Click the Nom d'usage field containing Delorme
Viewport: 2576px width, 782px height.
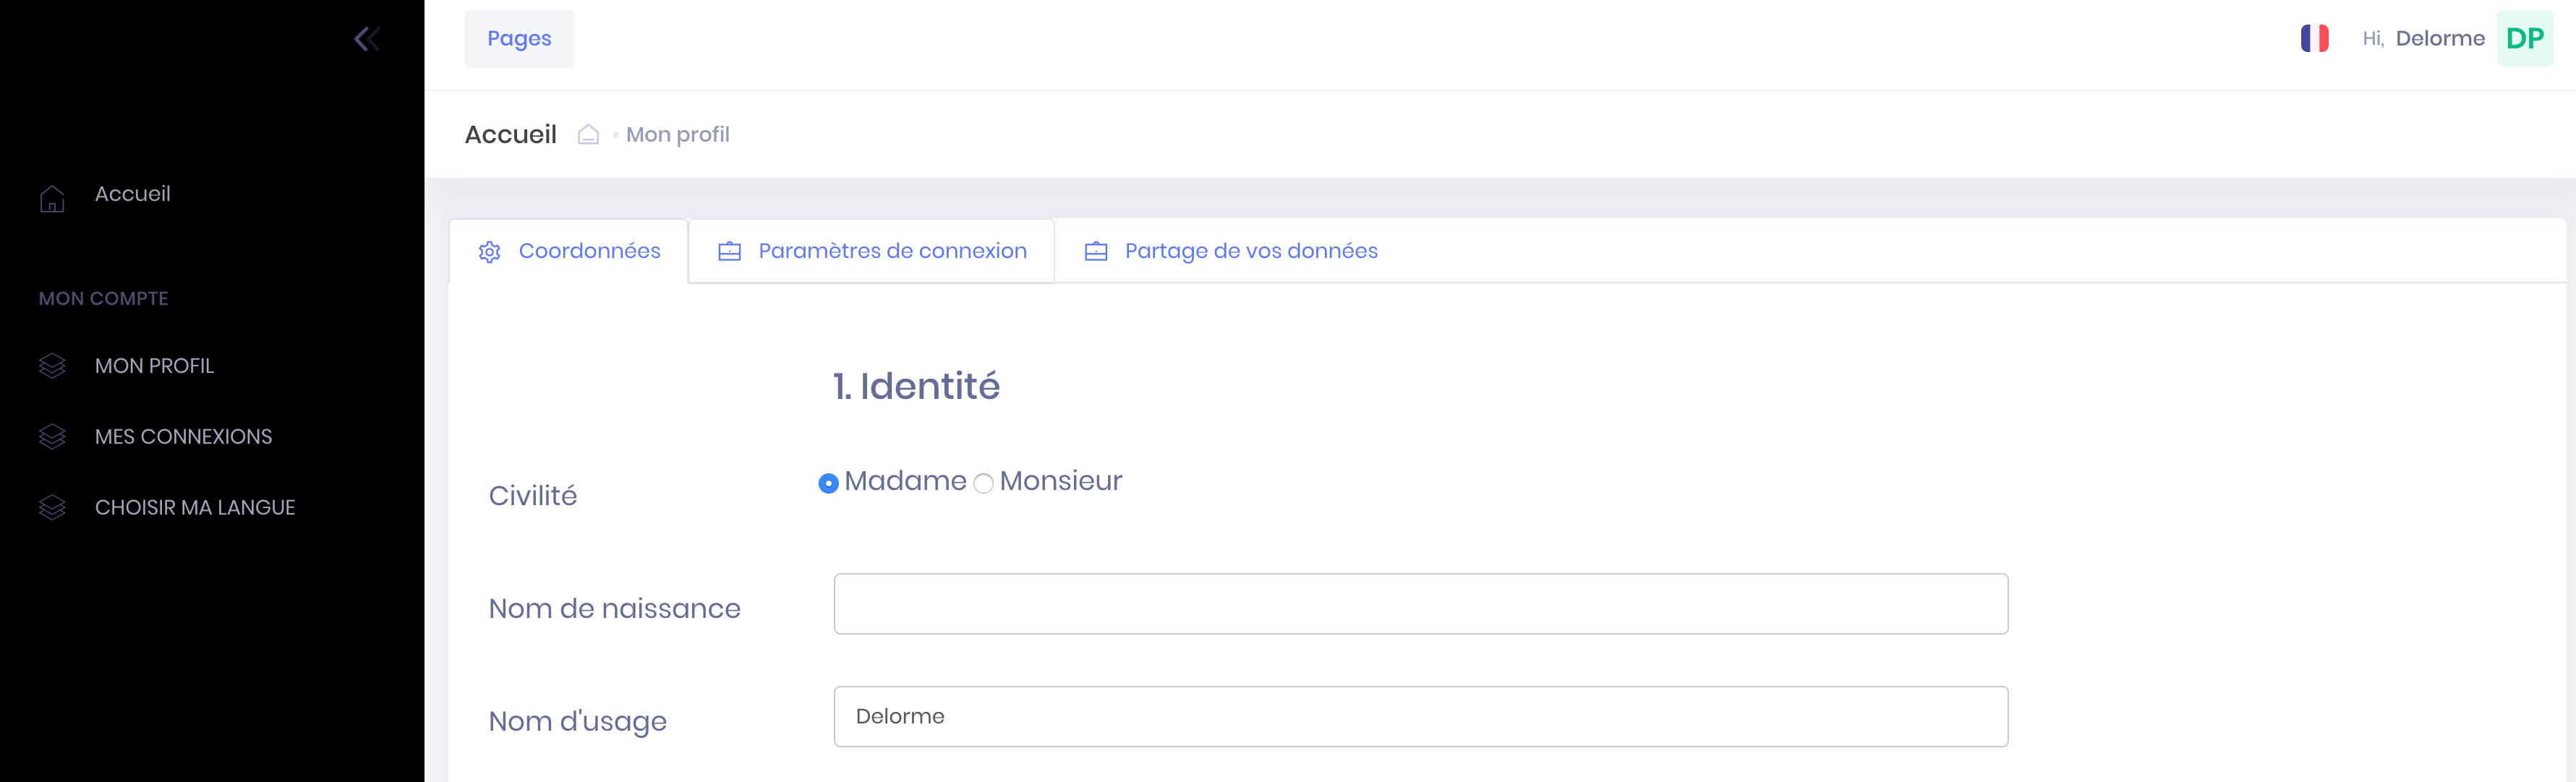point(1420,717)
